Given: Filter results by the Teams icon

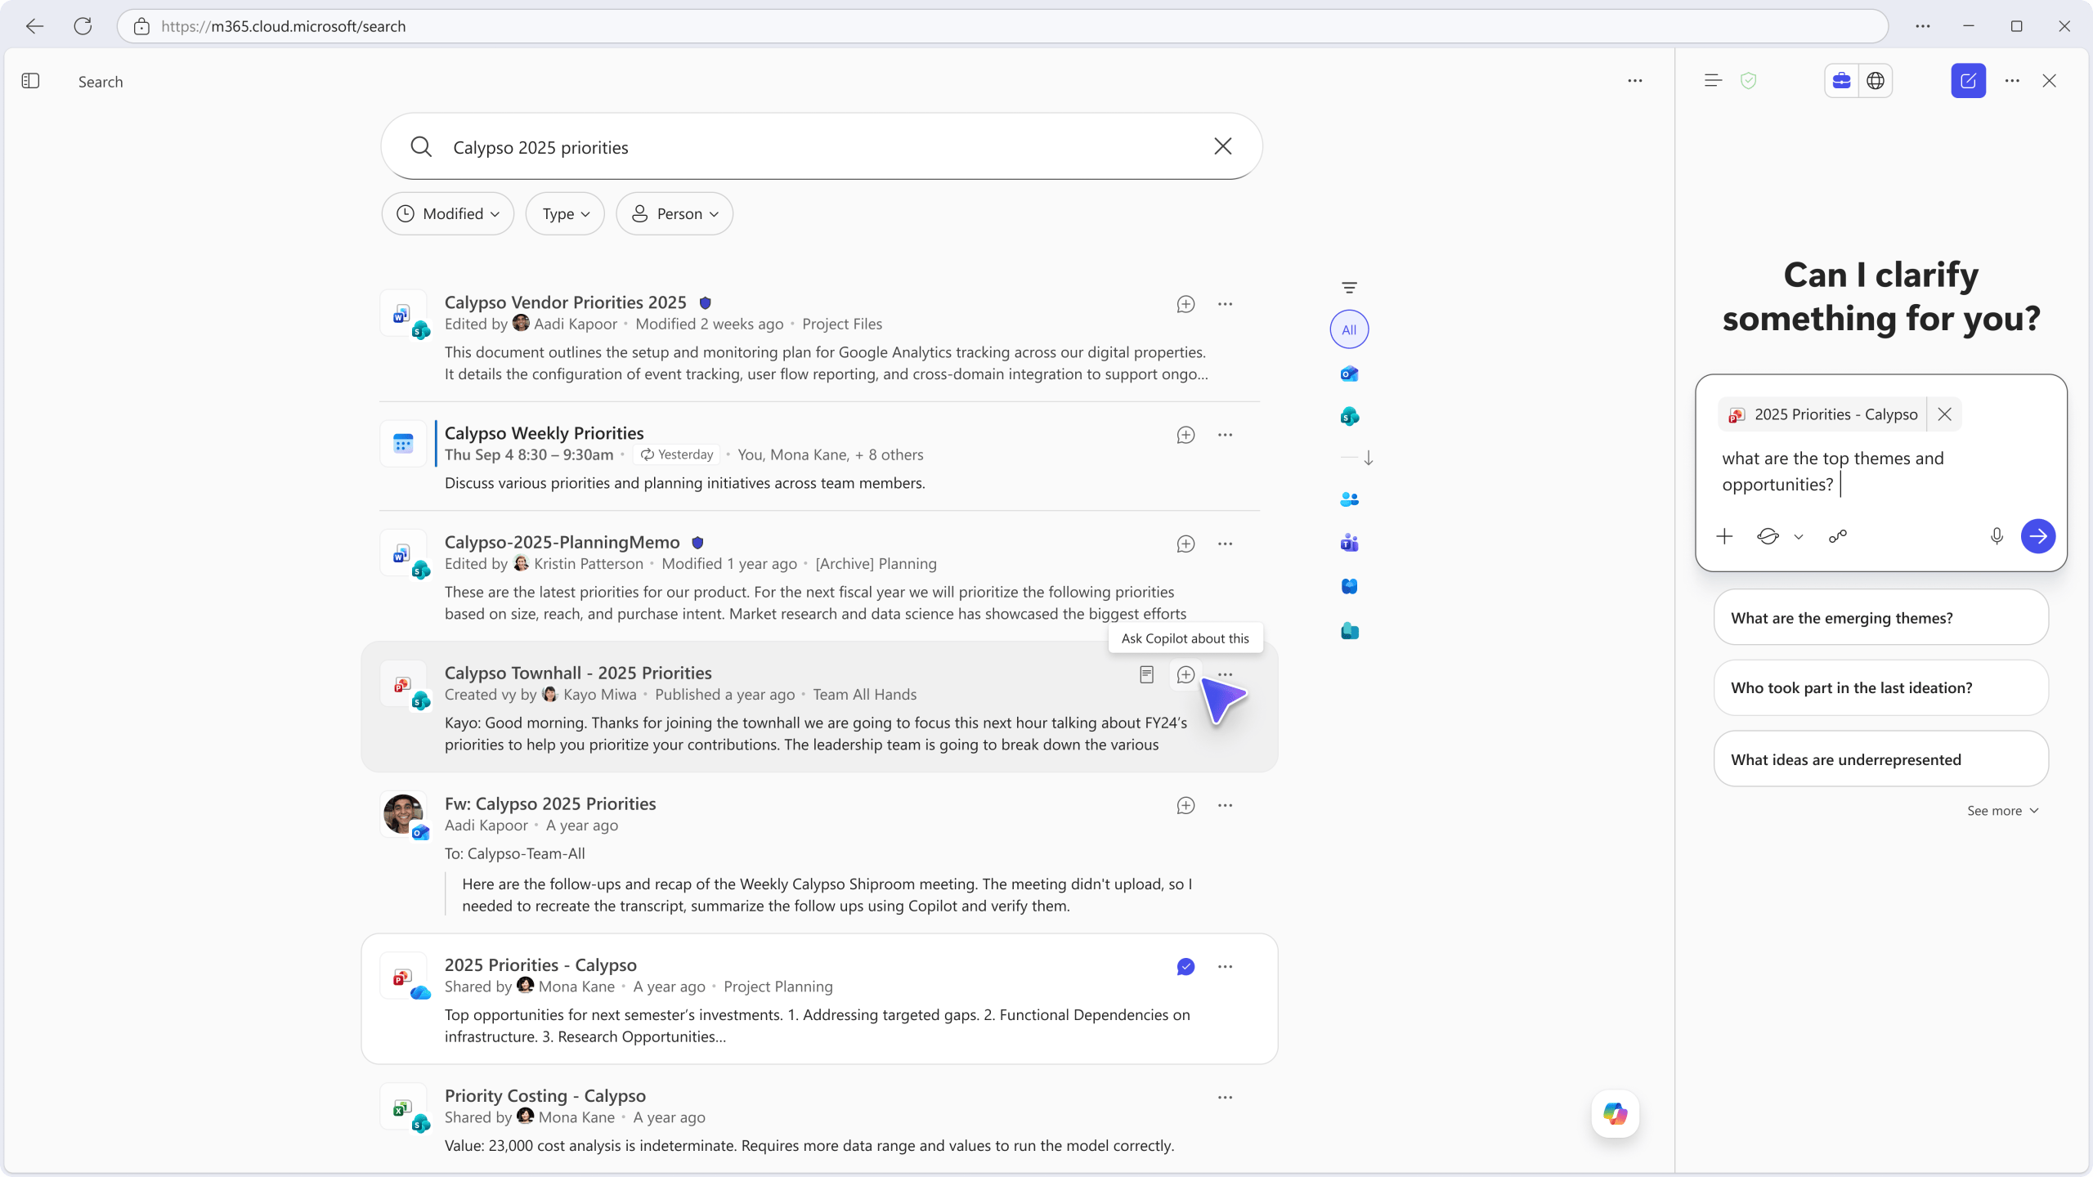Looking at the screenshot, I should (1348, 543).
